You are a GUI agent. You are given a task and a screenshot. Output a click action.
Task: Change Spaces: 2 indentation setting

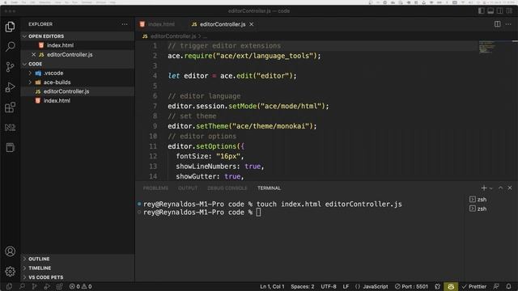tap(302, 286)
